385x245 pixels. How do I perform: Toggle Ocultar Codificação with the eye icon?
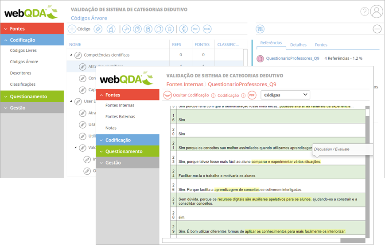click(x=167, y=95)
